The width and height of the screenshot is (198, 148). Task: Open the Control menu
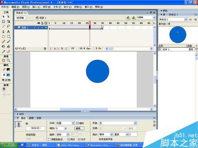click(78, 7)
